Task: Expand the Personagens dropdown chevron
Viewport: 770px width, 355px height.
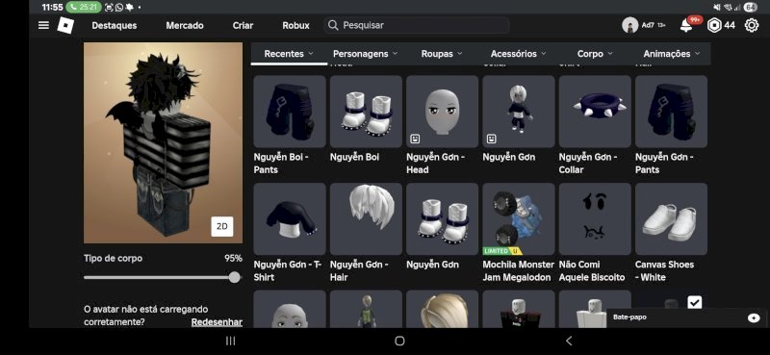Action: click(x=395, y=54)
